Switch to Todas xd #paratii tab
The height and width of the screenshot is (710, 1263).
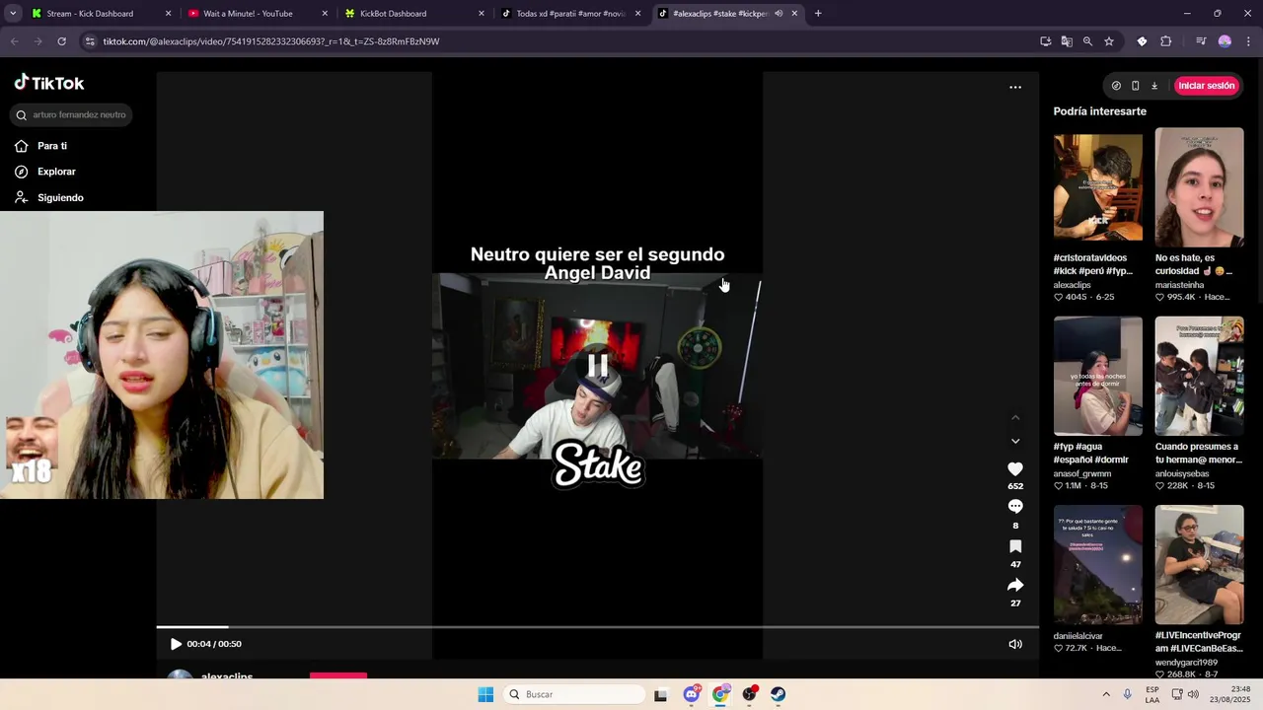click(x=570, y=14)
